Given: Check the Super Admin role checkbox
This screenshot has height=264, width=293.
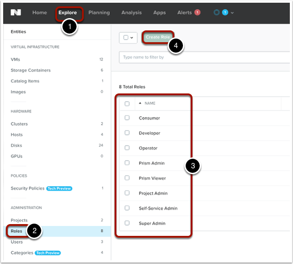Looking at the screenshot, I should 127,223.
